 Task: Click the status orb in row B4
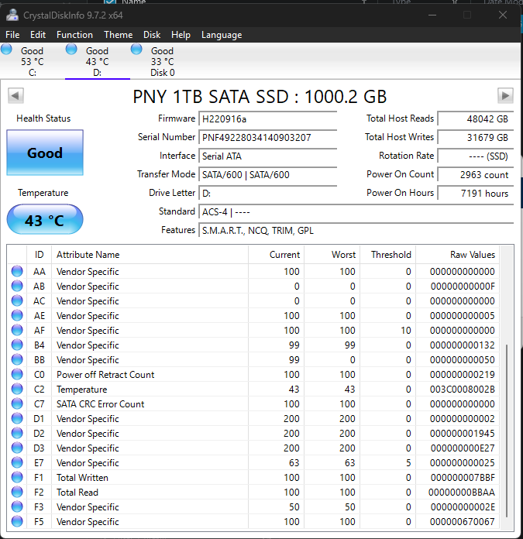coord(17,345)
